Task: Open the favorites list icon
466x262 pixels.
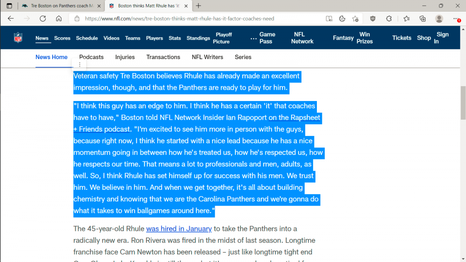Action: coord(406,19)
